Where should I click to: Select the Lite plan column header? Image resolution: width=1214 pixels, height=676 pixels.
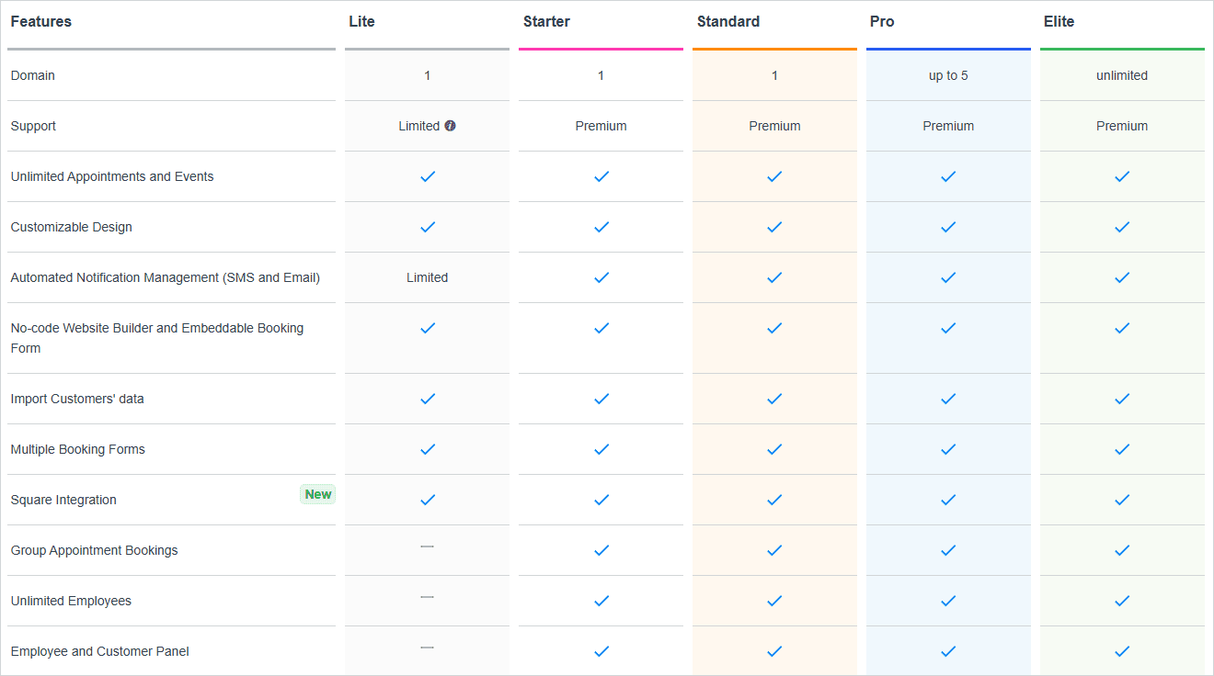click(361, 21)
